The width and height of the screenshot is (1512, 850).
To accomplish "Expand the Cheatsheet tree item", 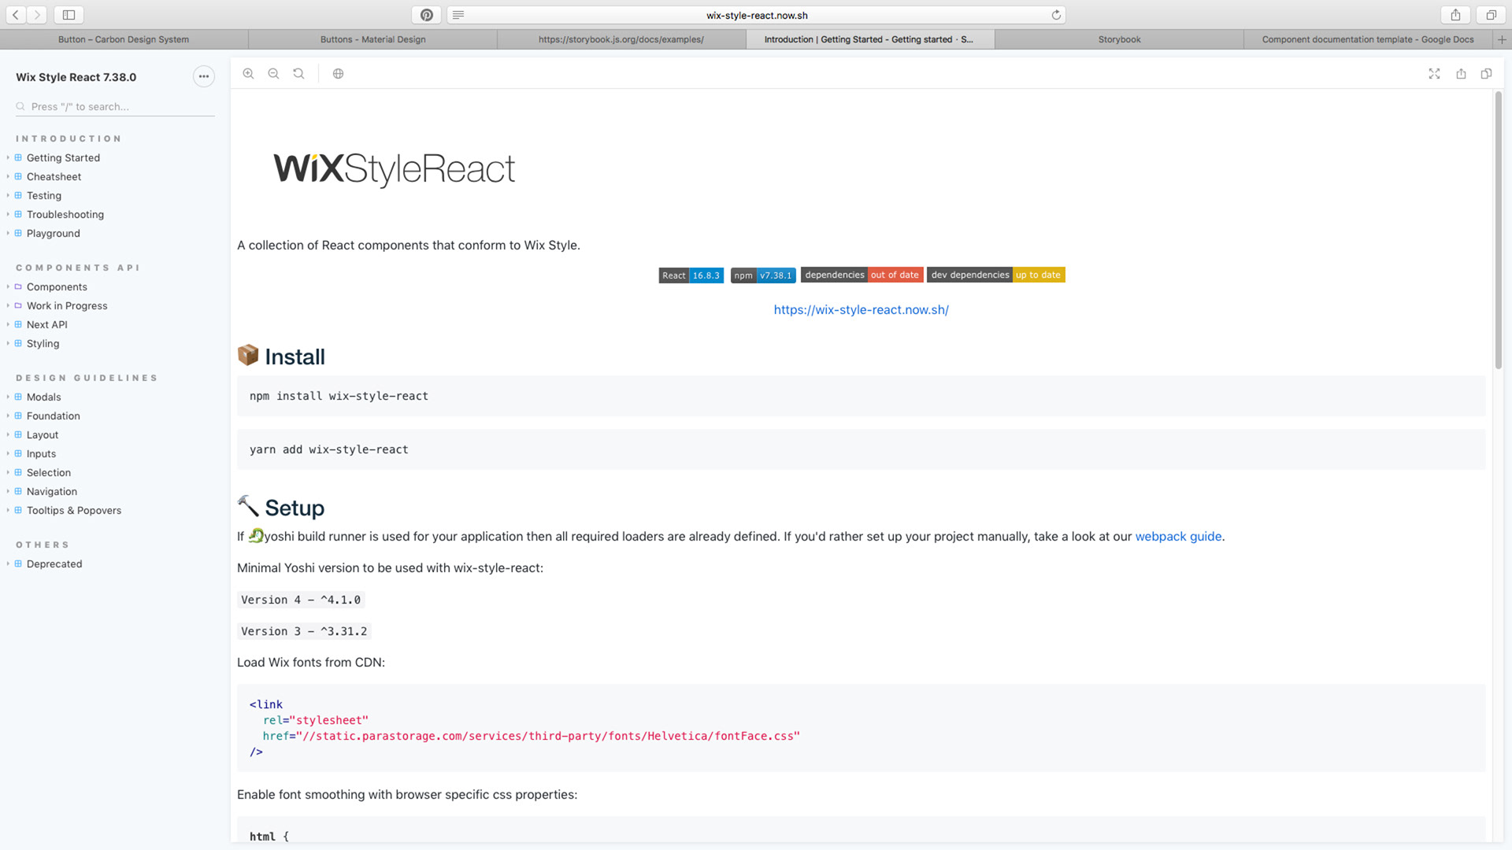I will click(54, 176).
